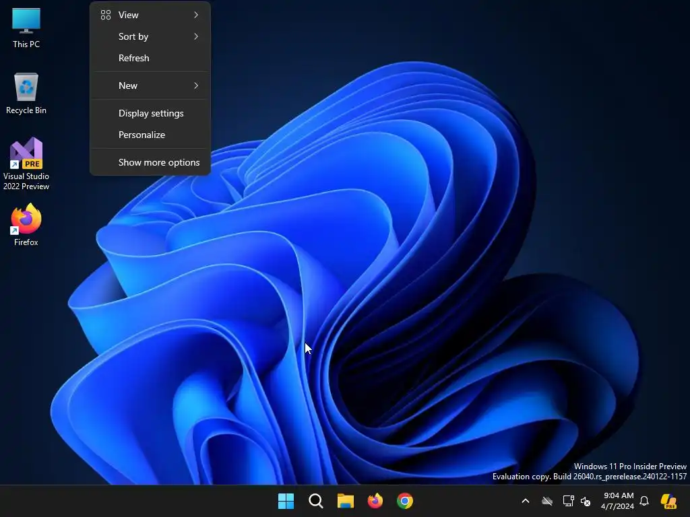Open the Windows Start button
690x517 pixels.
(x=286, y=501)
